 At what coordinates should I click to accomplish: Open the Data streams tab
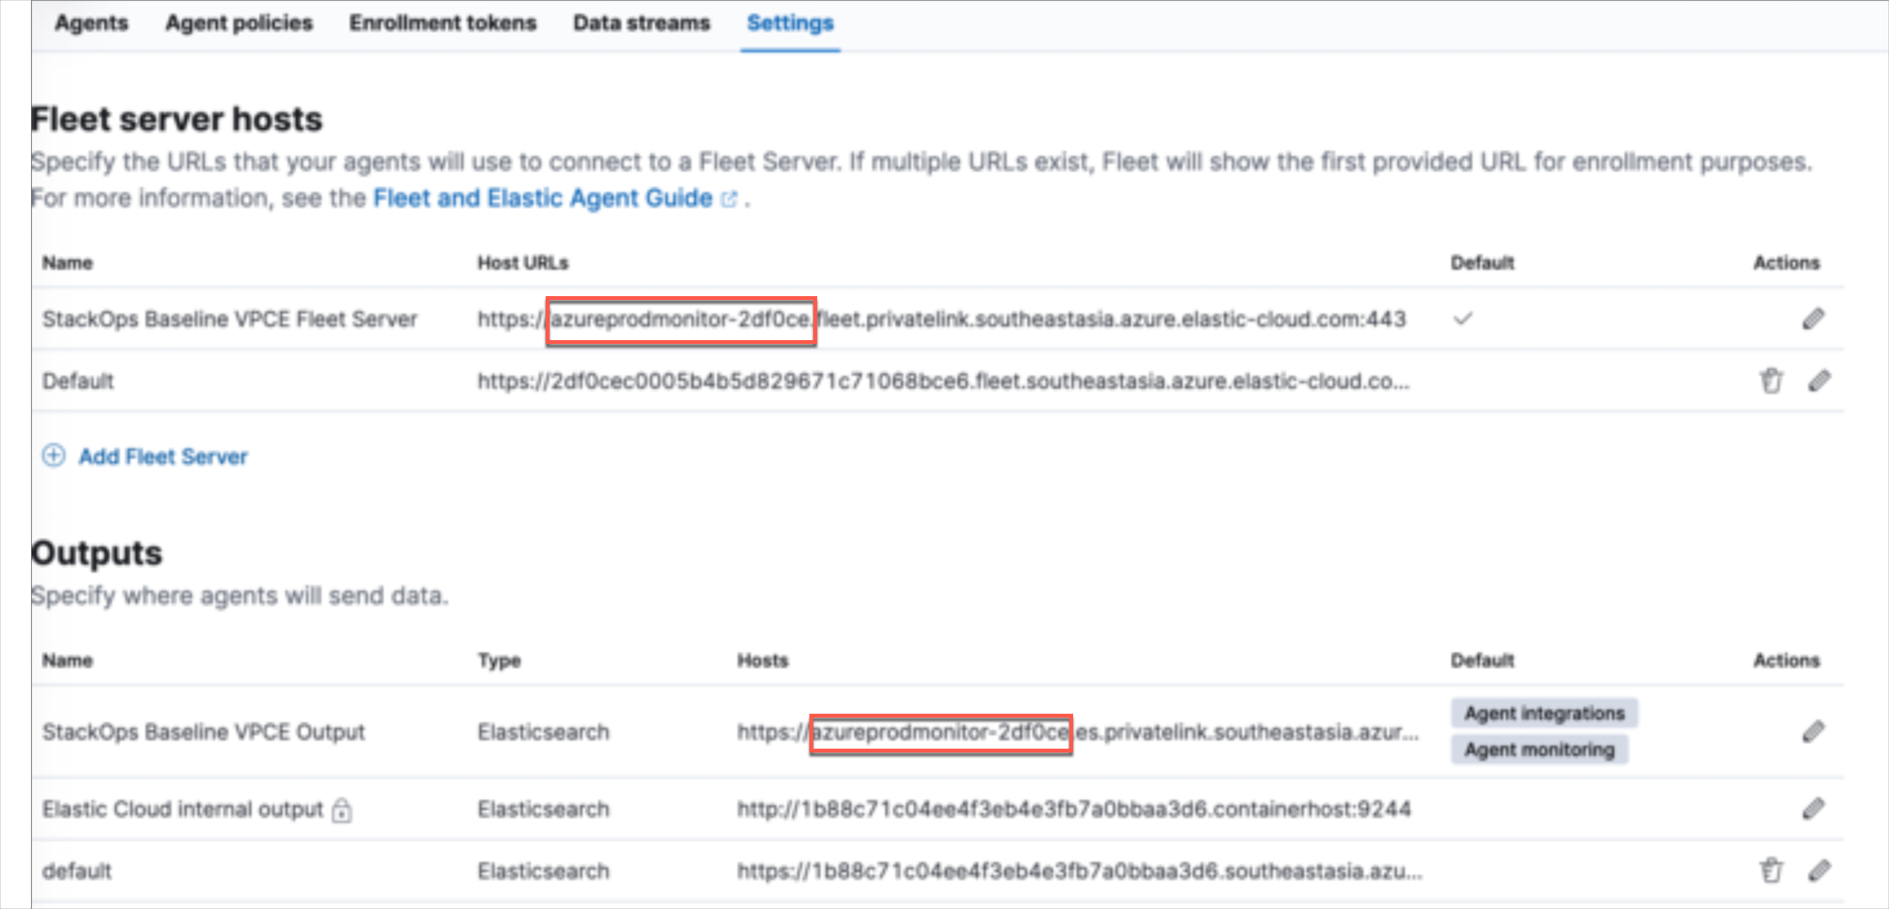click(x=641, y=23)
